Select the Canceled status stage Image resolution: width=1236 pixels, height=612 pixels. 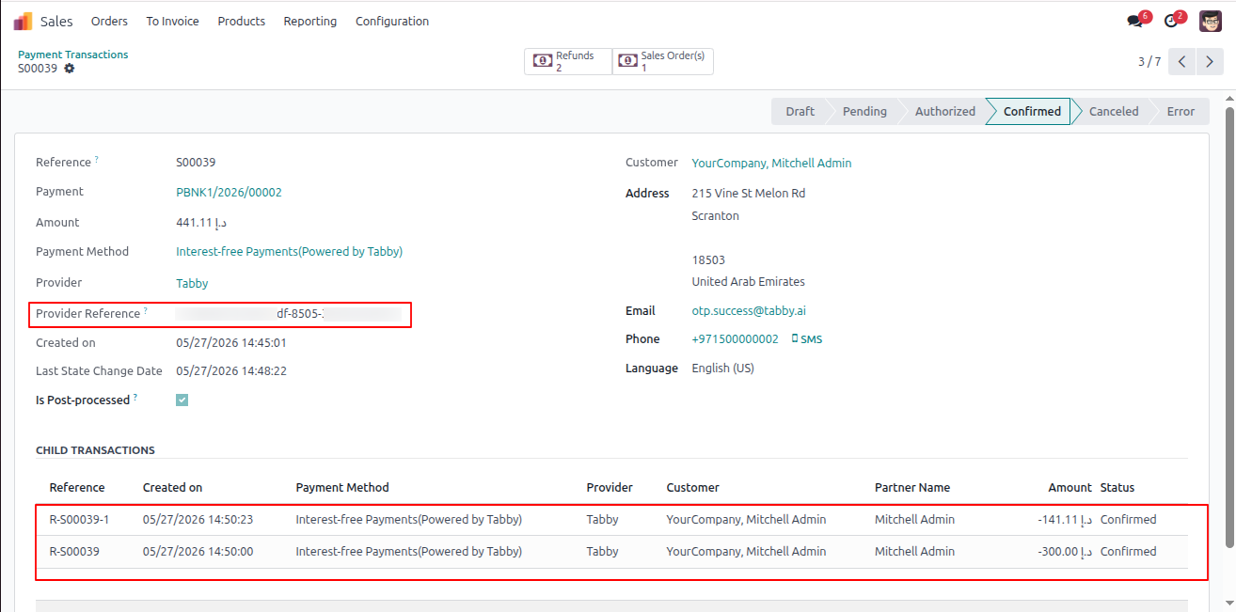pyautogui.click(x=1114, y=111)
